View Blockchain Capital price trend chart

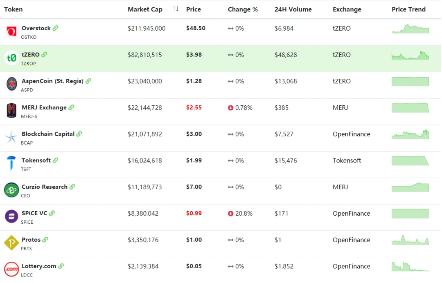click(x=410, y=134)
